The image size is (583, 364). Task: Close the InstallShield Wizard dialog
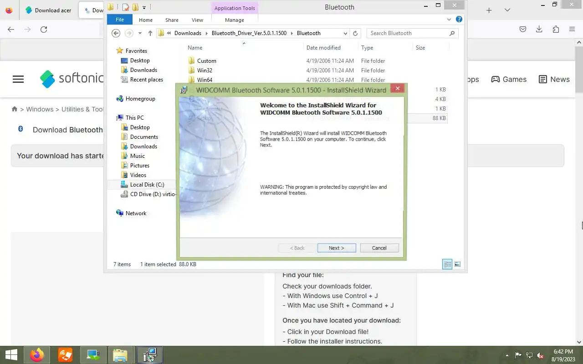[x=397, y=89]
